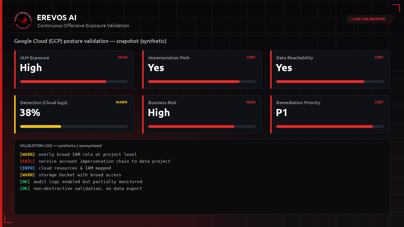Click the Continuous Offensive Exposure Validation subtitle
Screen dimensions: 404x227
pyautogui.click(x=83, y=26)
